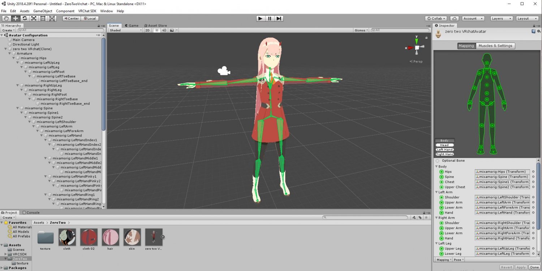The image size is (542, 271).
Task: Open the Collab dropdown
Action: tap(436, 18)
